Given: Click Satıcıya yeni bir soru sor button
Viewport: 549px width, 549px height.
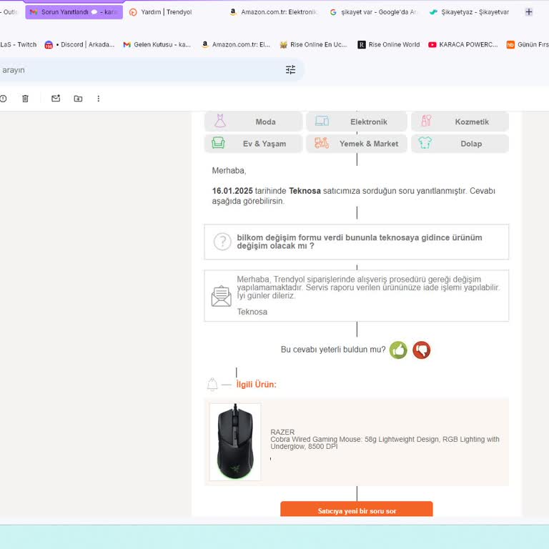Looking at the screenshot, I should [357, 510].
